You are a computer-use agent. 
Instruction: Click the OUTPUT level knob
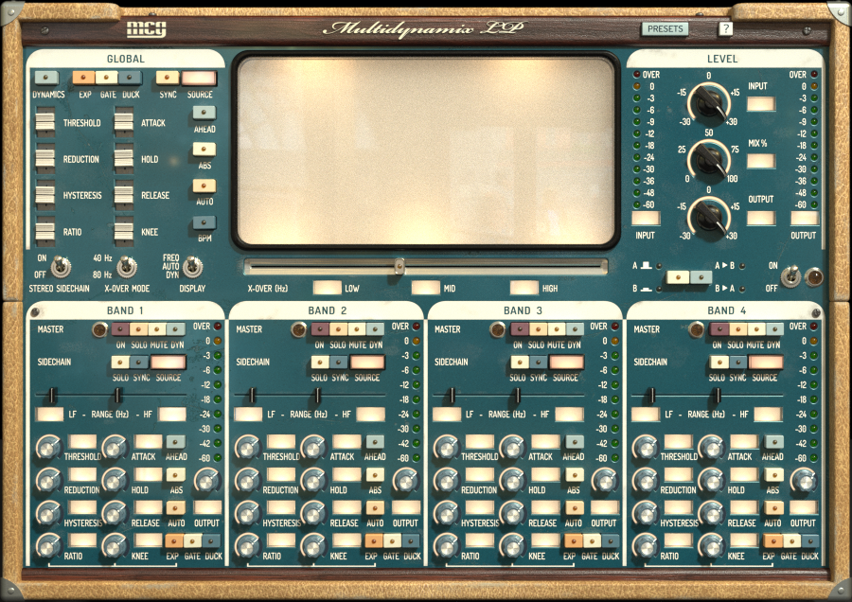708,217
